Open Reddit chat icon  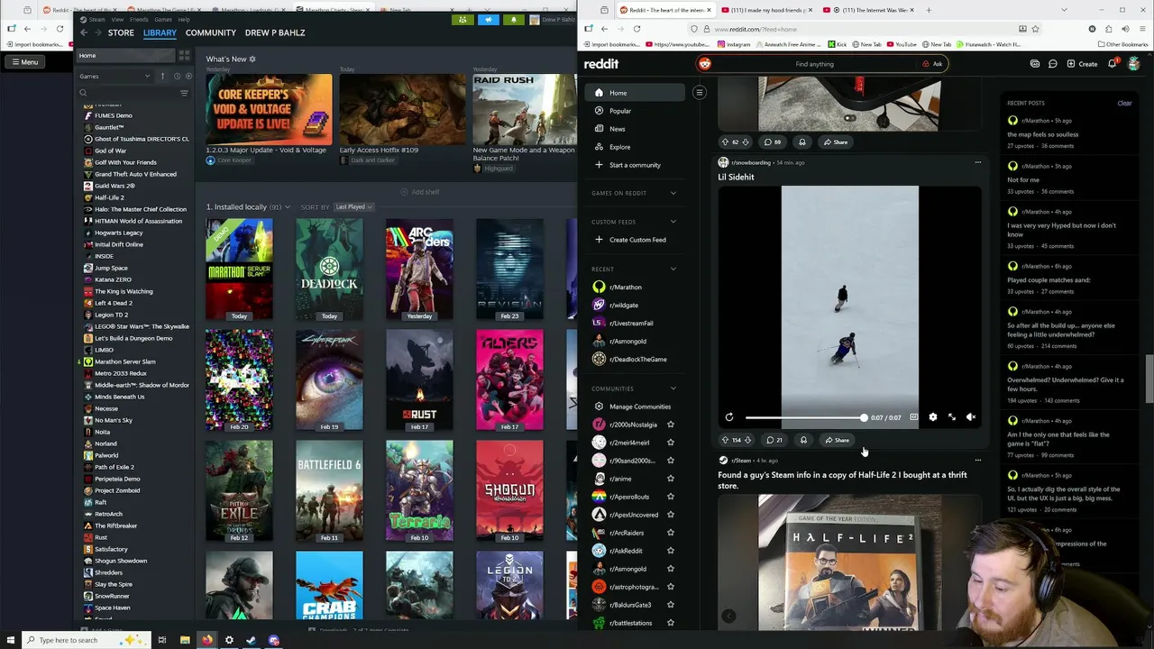click(1052, 64)
